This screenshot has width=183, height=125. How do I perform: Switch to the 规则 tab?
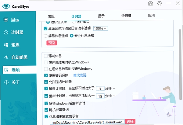[151, 16]
